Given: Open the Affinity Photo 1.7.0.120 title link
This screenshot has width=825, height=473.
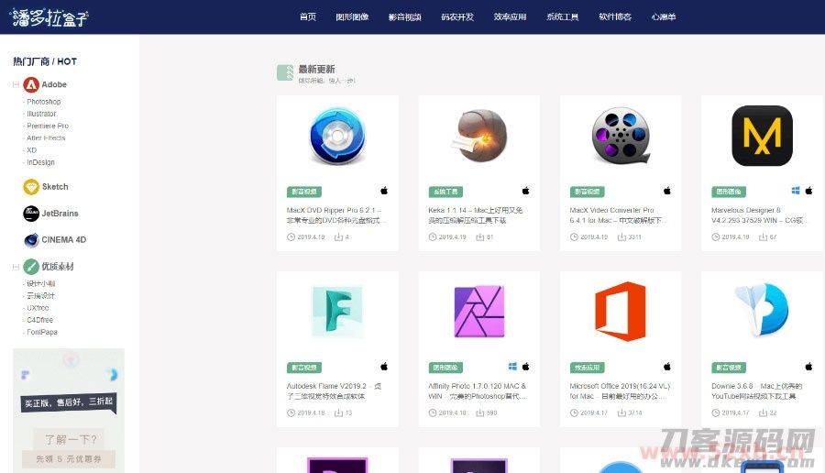Looking at the screenshot, I should (x=478, y=390).
